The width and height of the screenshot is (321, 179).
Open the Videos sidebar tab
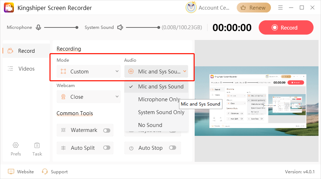coord(26,68)
